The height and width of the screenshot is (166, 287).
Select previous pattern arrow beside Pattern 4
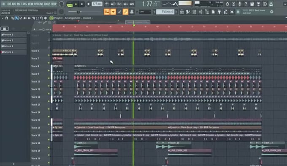(x=154, y=12)
